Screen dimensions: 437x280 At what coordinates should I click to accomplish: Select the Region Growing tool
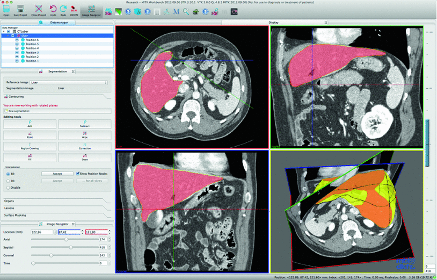(x=30, y=146)
